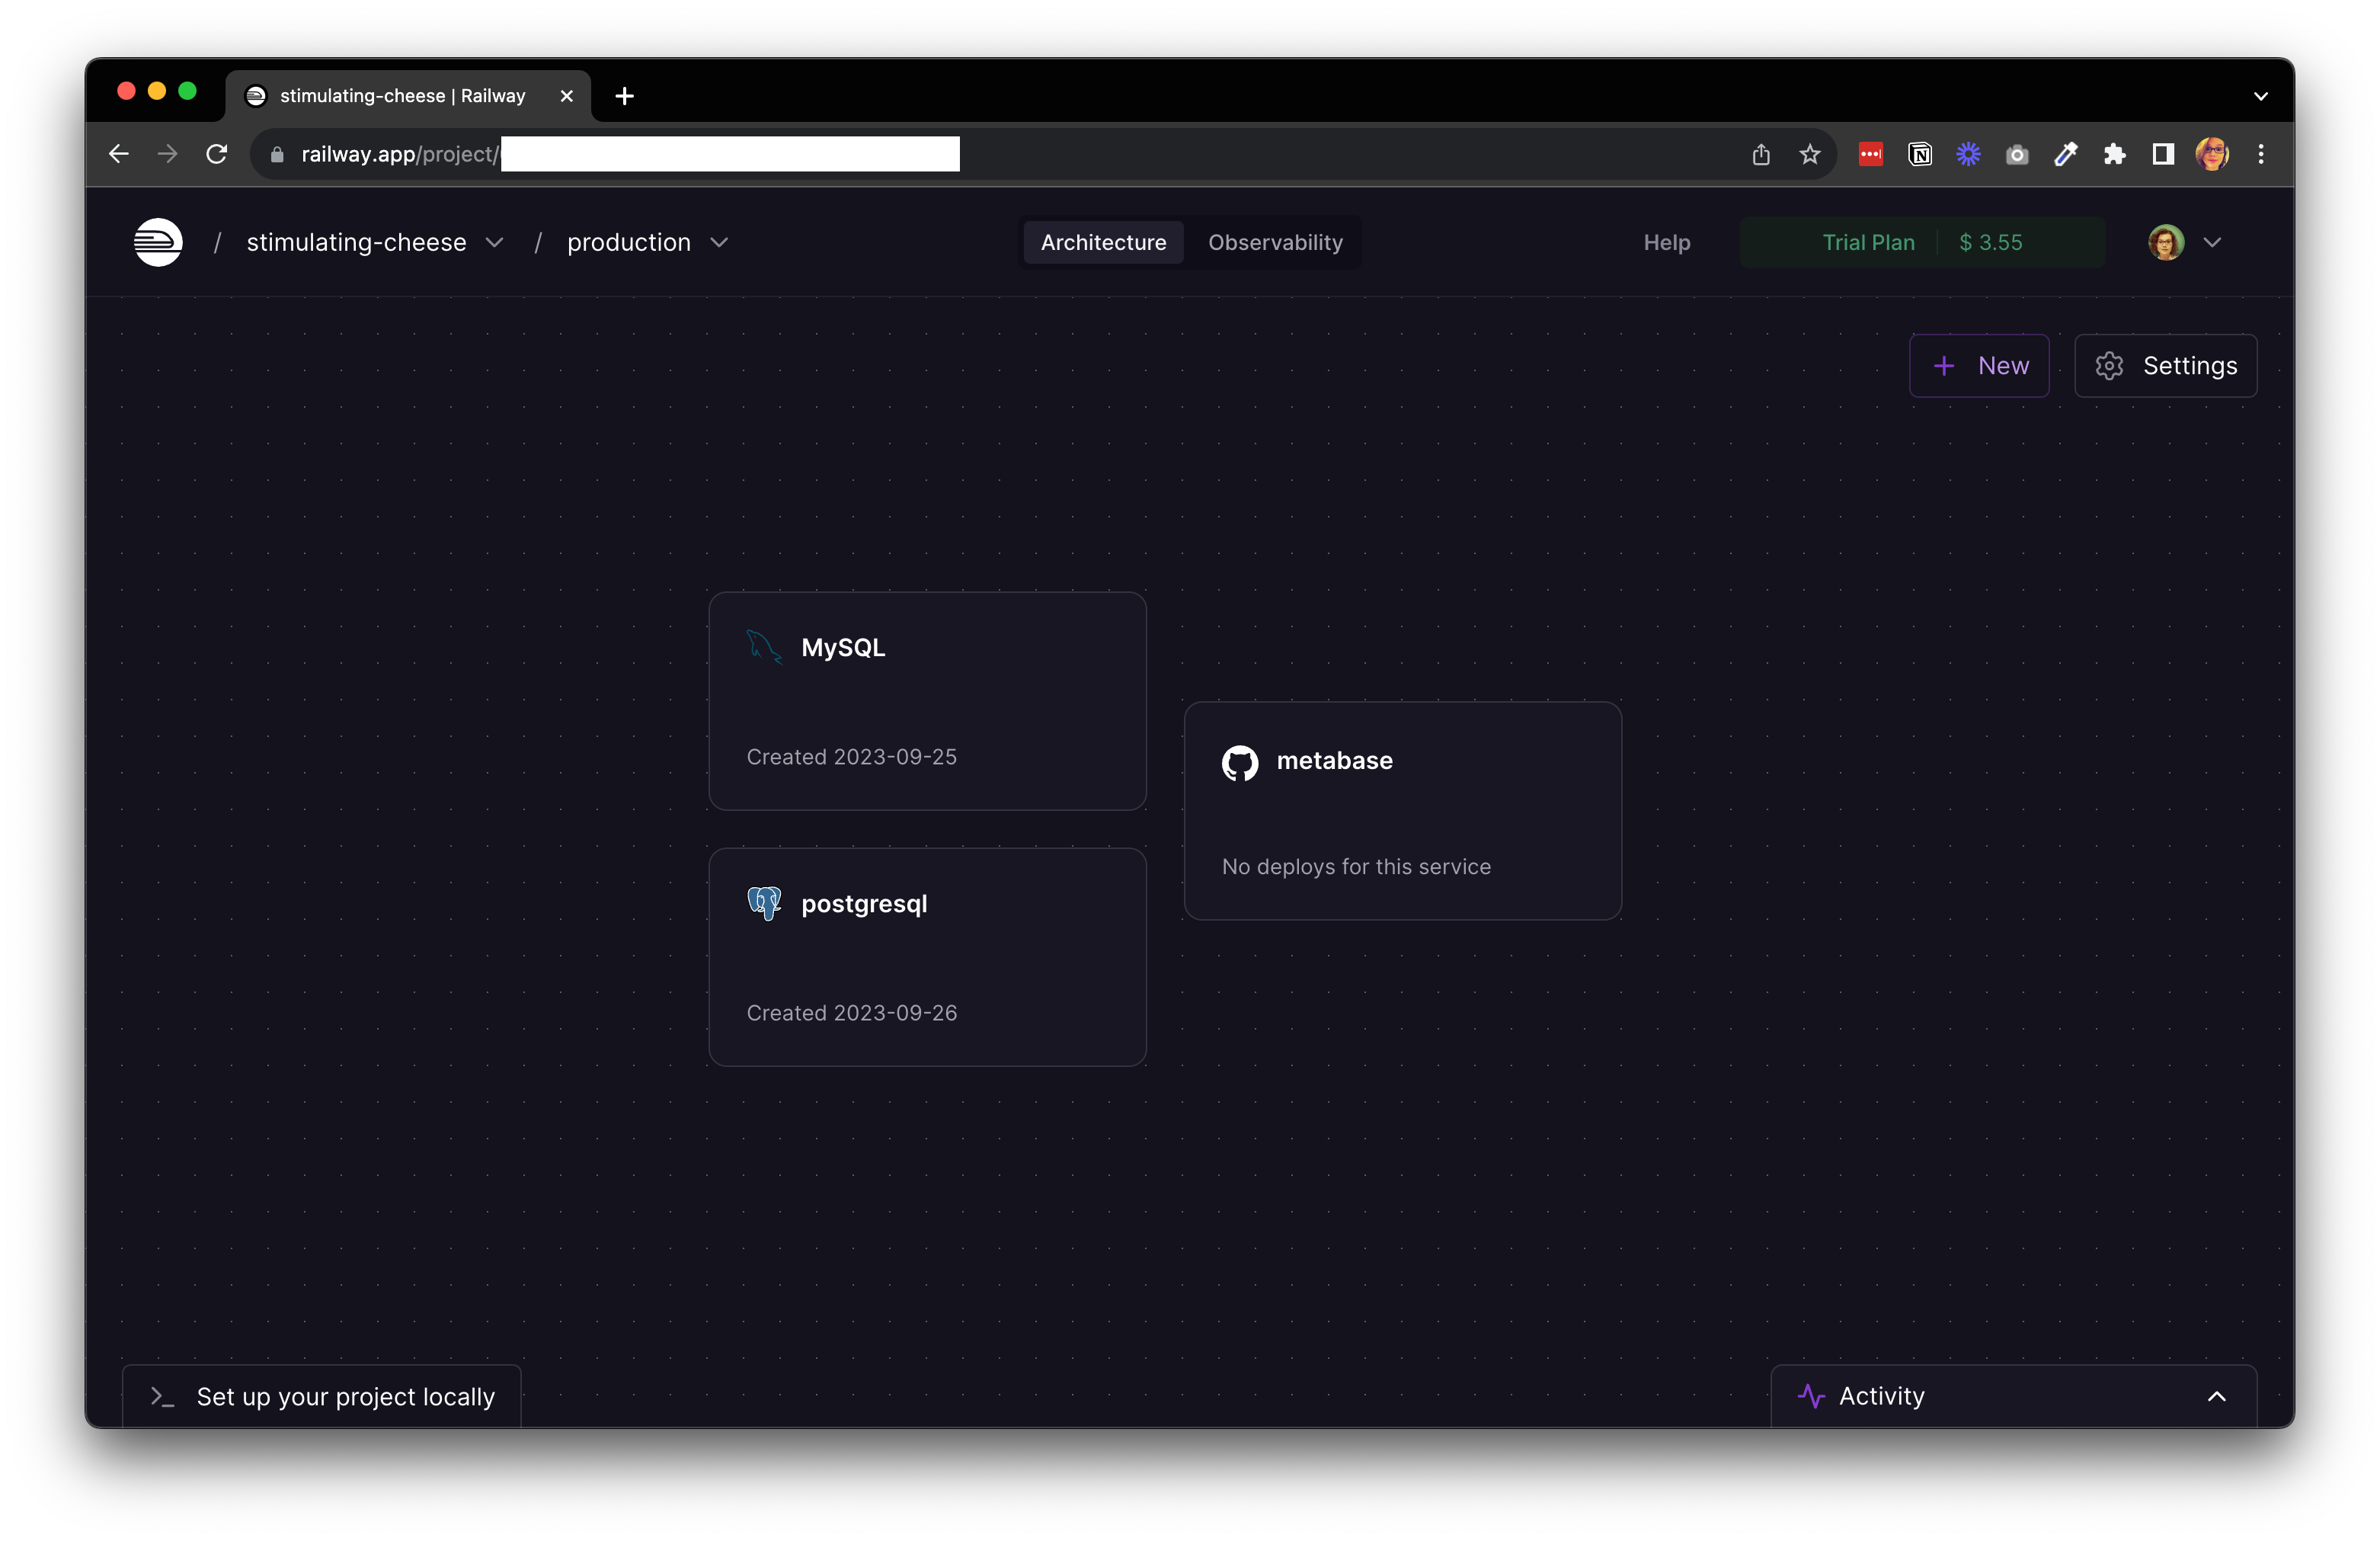This screenshot has width=2380, height=1541.
Task: Click the GitHub icon on metabase card
Action: 1240,762
